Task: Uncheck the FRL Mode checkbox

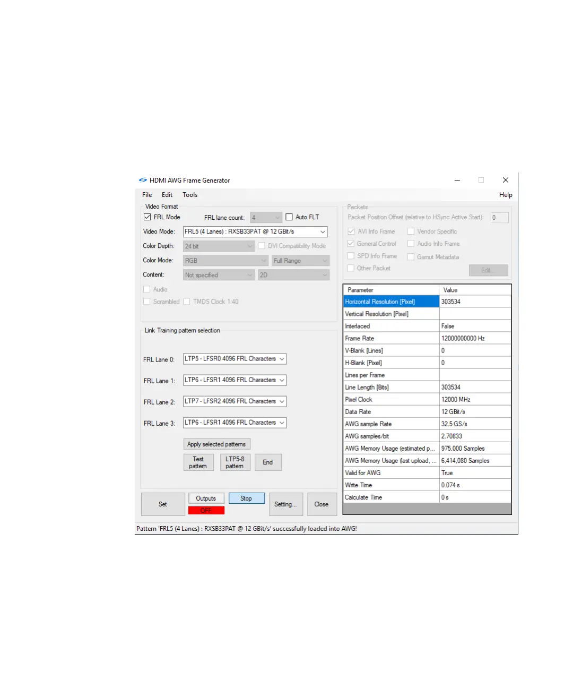Action: click(x=147, y=217)
